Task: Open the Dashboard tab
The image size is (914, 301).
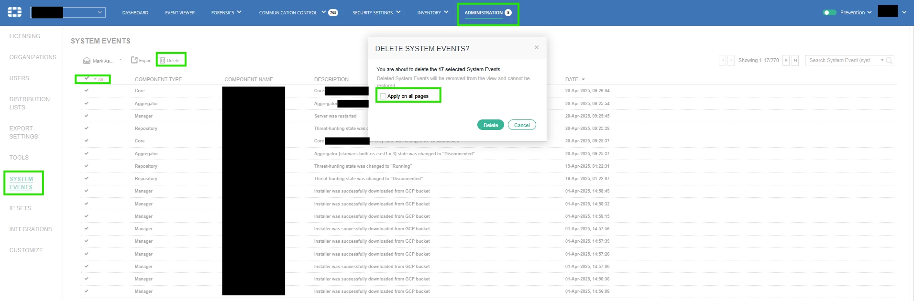Action: tap(135, 12)
